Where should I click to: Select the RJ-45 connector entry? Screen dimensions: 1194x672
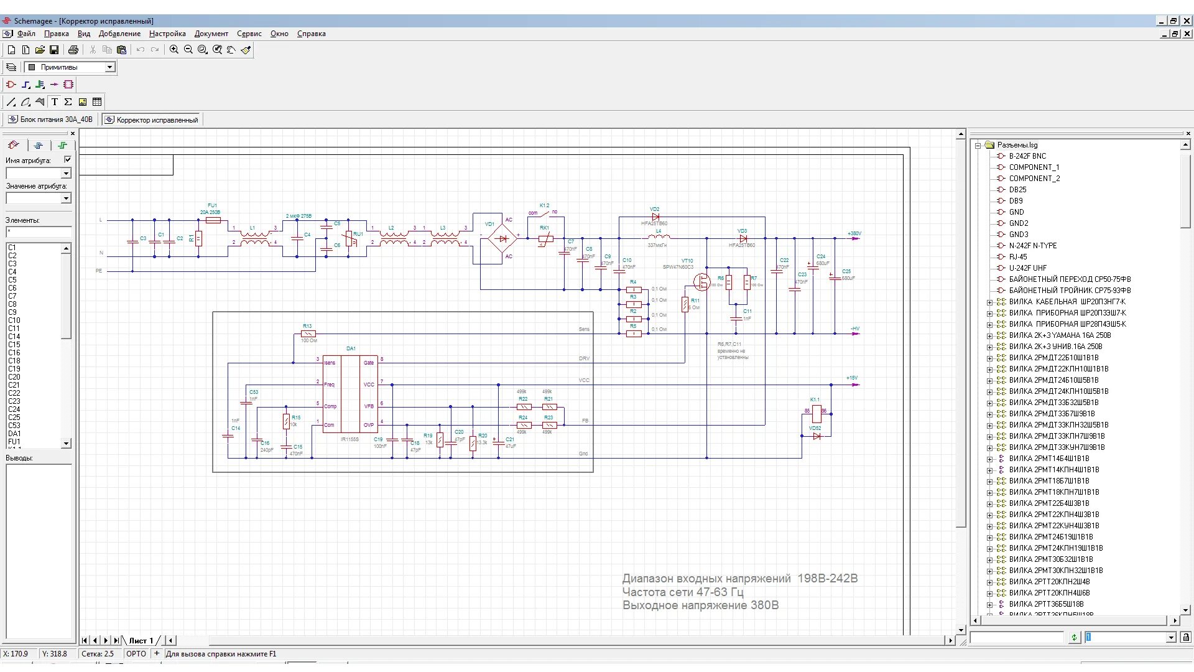(1018, 257)
